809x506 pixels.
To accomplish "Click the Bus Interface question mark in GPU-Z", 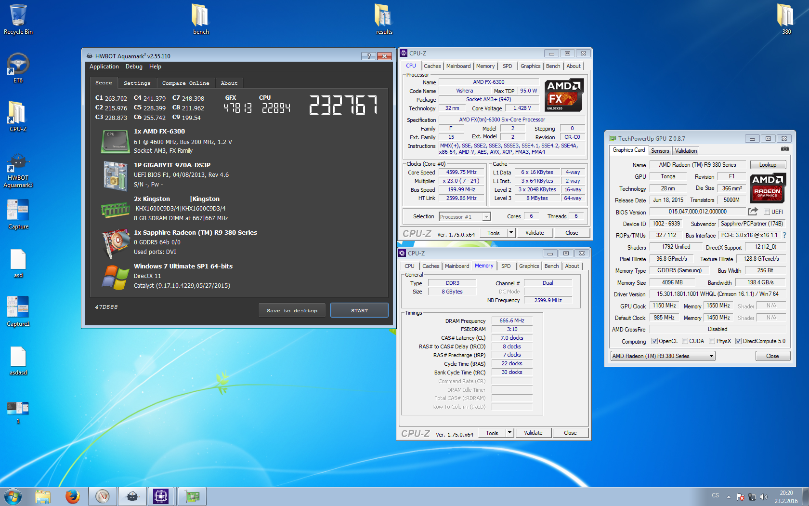I will click(x=784, y=235).
